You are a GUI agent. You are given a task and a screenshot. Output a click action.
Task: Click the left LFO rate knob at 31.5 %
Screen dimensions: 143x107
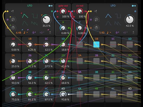[46, 19]
